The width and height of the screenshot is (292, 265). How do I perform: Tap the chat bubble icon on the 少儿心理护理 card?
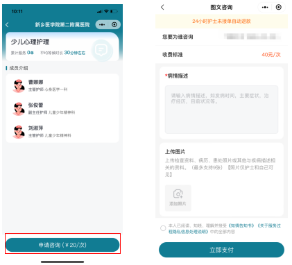point(101,50)
